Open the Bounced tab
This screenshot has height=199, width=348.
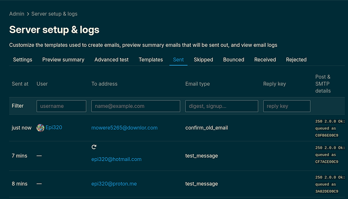click(x=234, y=59)
